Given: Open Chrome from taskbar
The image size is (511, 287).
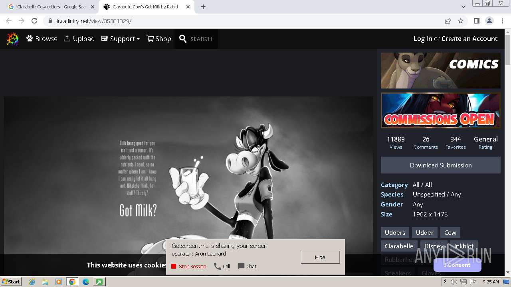Looking at the screenshot, I should (x=72, y=282).
